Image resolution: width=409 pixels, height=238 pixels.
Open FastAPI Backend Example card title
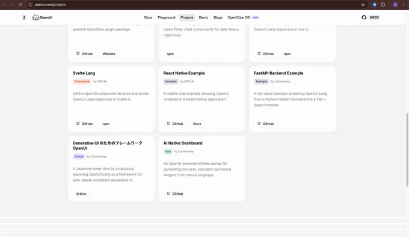point(278,73)
